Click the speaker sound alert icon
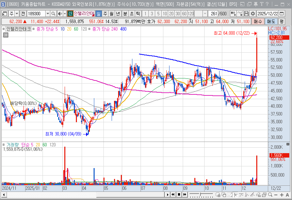Screen dimensions: 292x200 coord(60,14)
